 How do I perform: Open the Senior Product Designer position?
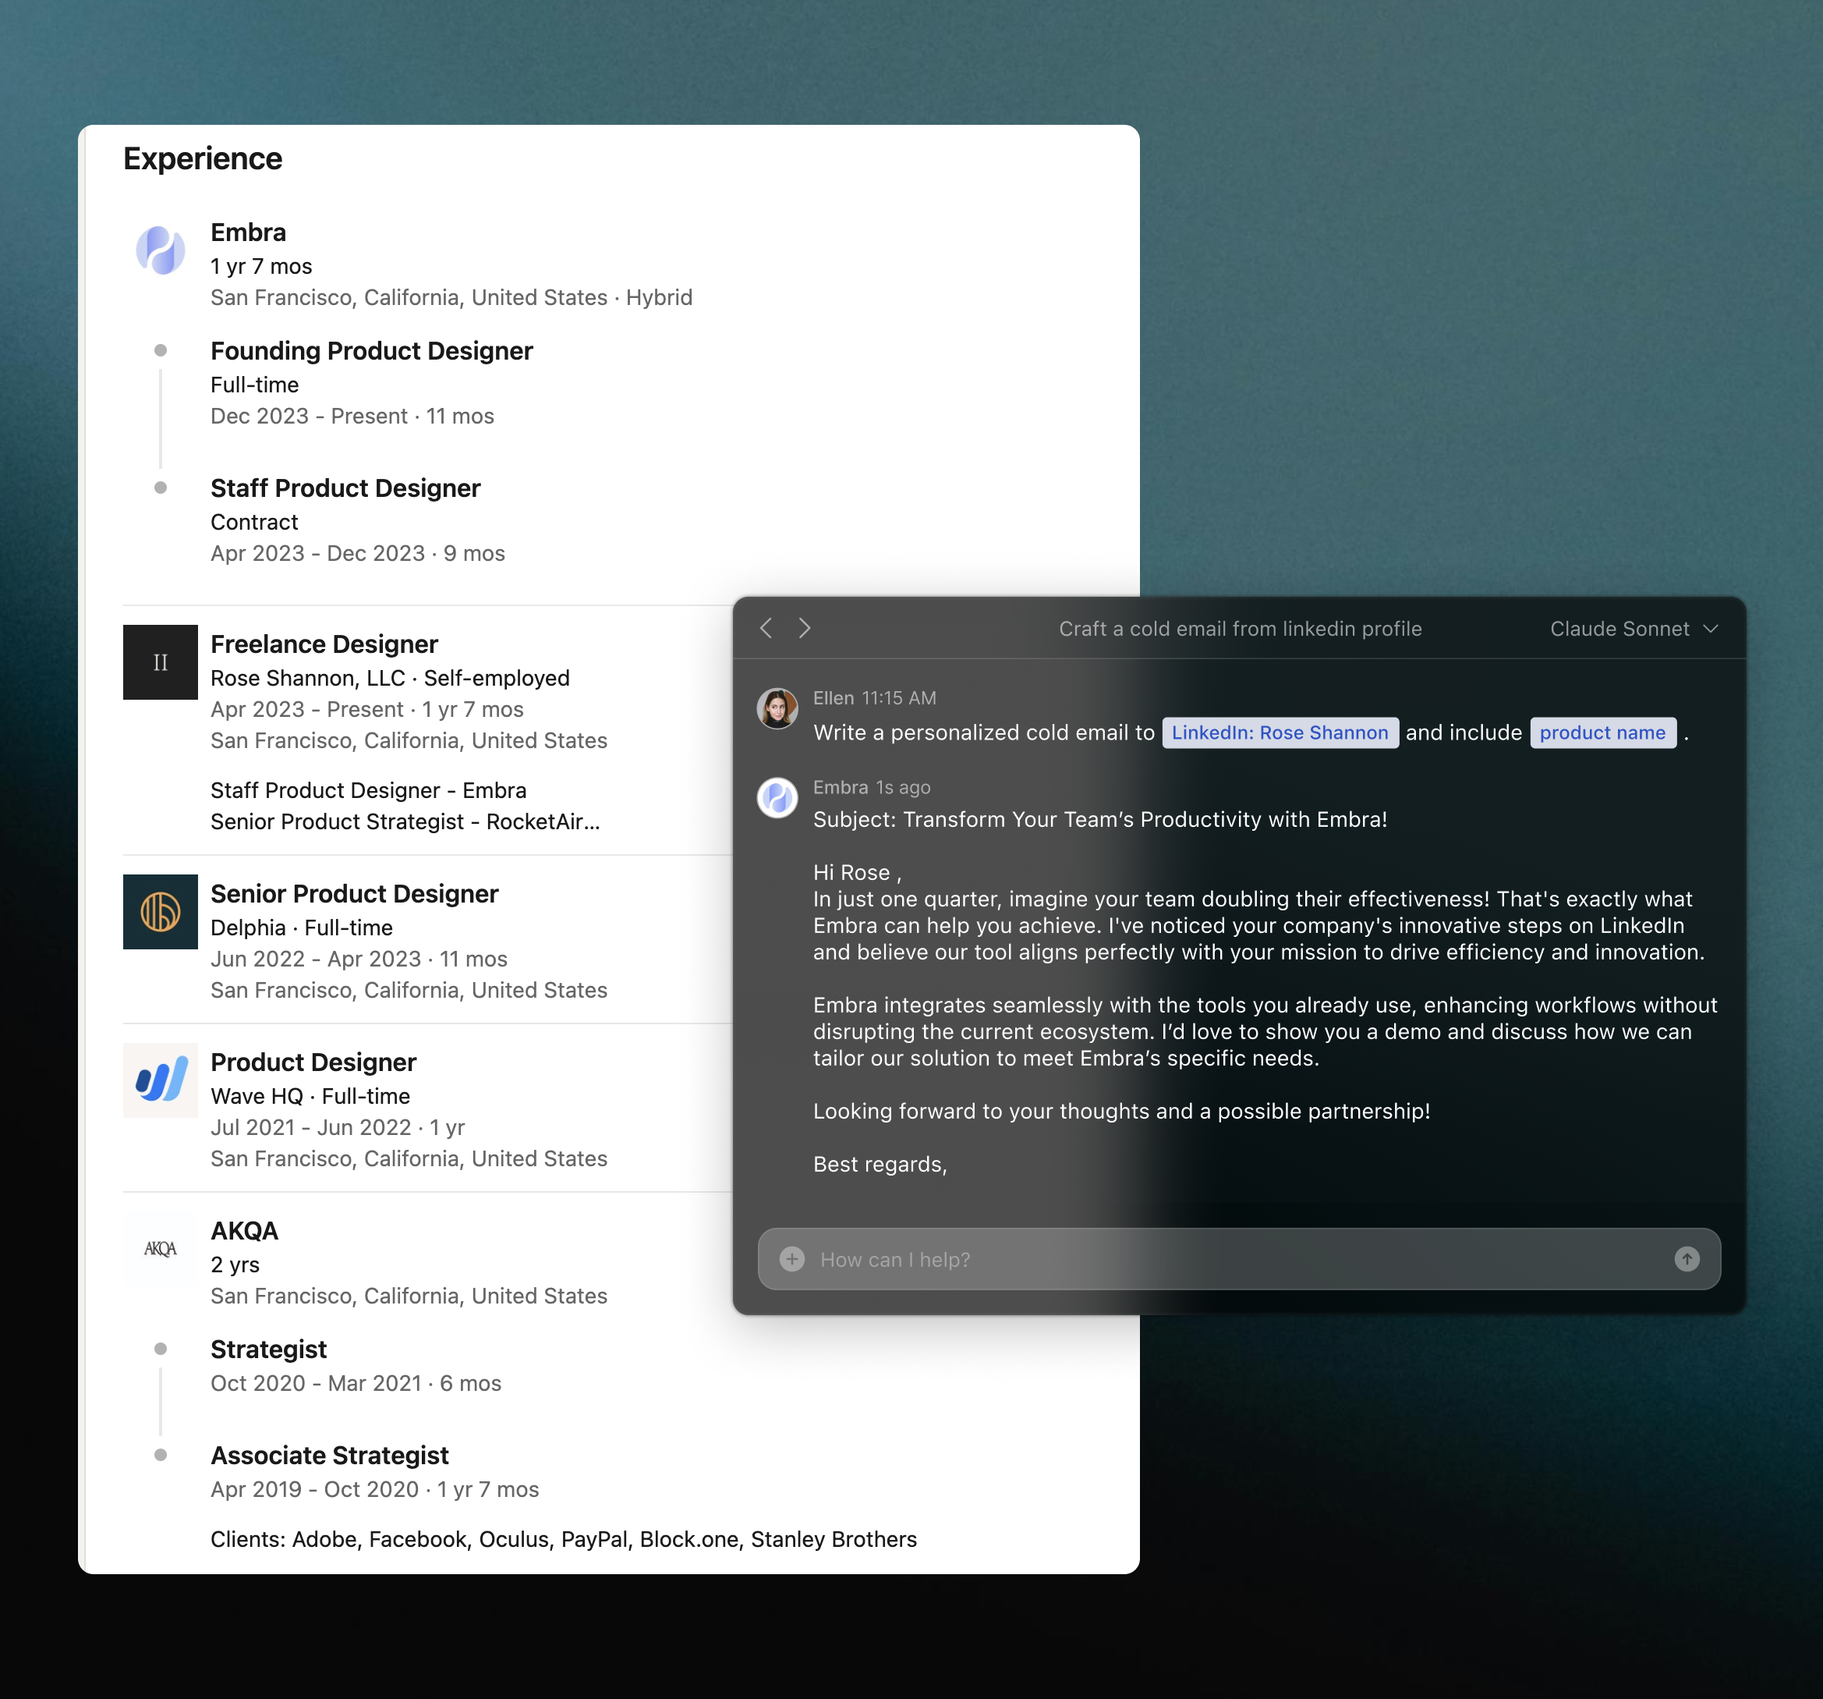[x=355, y=895]
